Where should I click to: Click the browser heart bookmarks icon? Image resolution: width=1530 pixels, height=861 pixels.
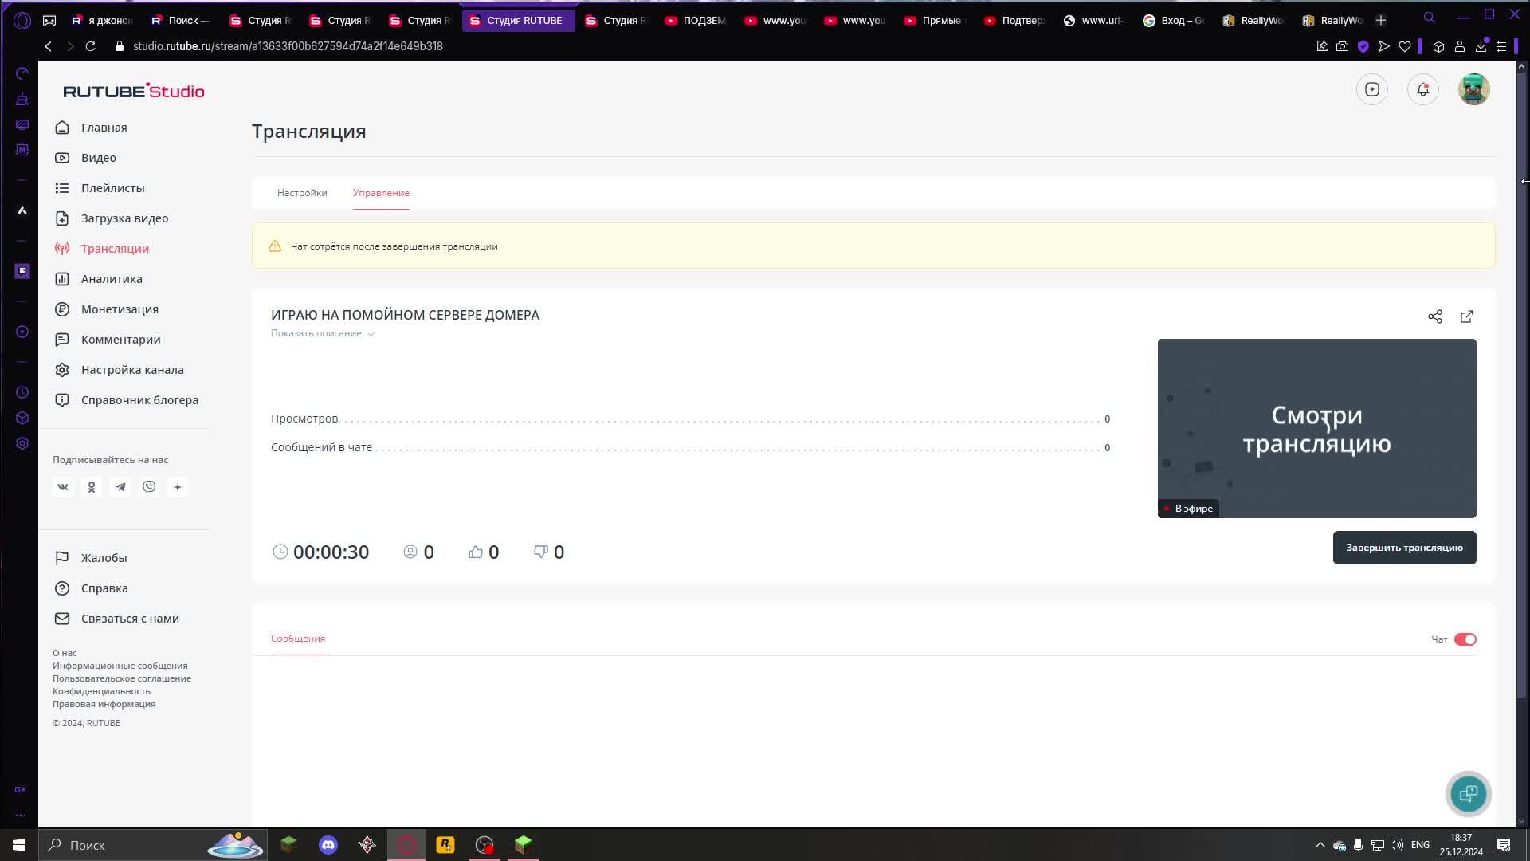(x=1405, y=46)
